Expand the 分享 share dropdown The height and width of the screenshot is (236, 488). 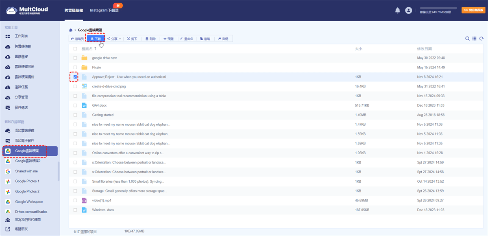(114, 39)
